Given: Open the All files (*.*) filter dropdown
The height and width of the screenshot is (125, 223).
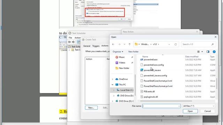Looking at the screenshot, I should pyautogui.click(x=199, y=106).
